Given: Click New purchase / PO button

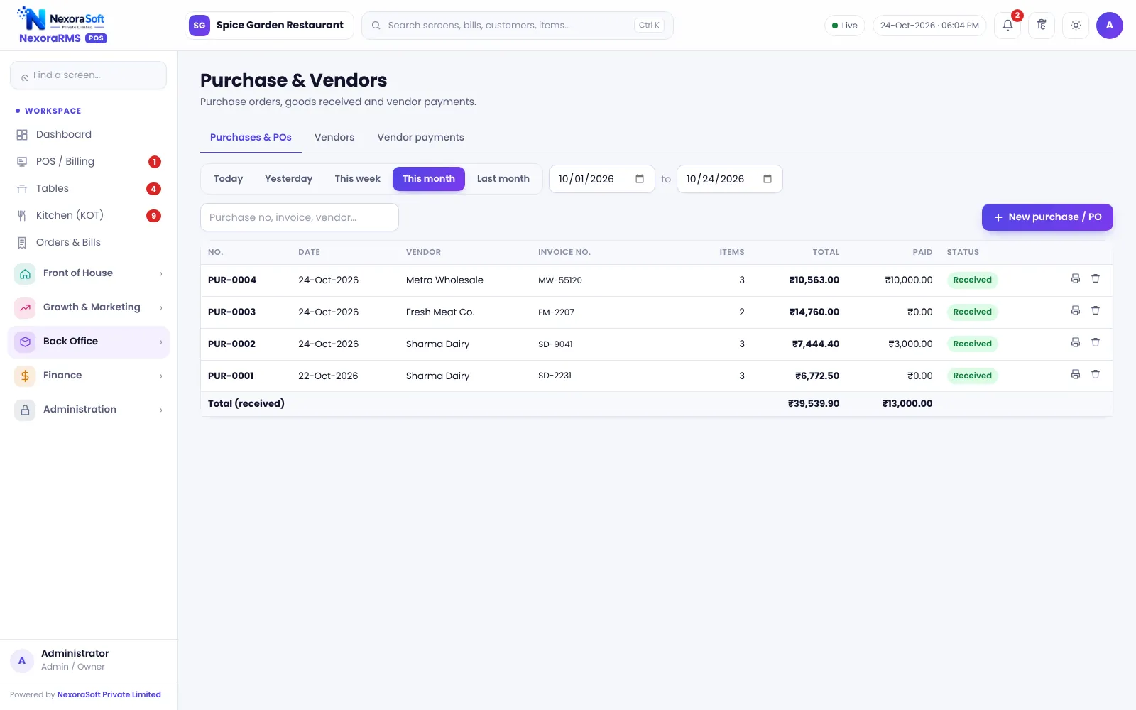Looking at the screenshot, I should point(1047,217).
